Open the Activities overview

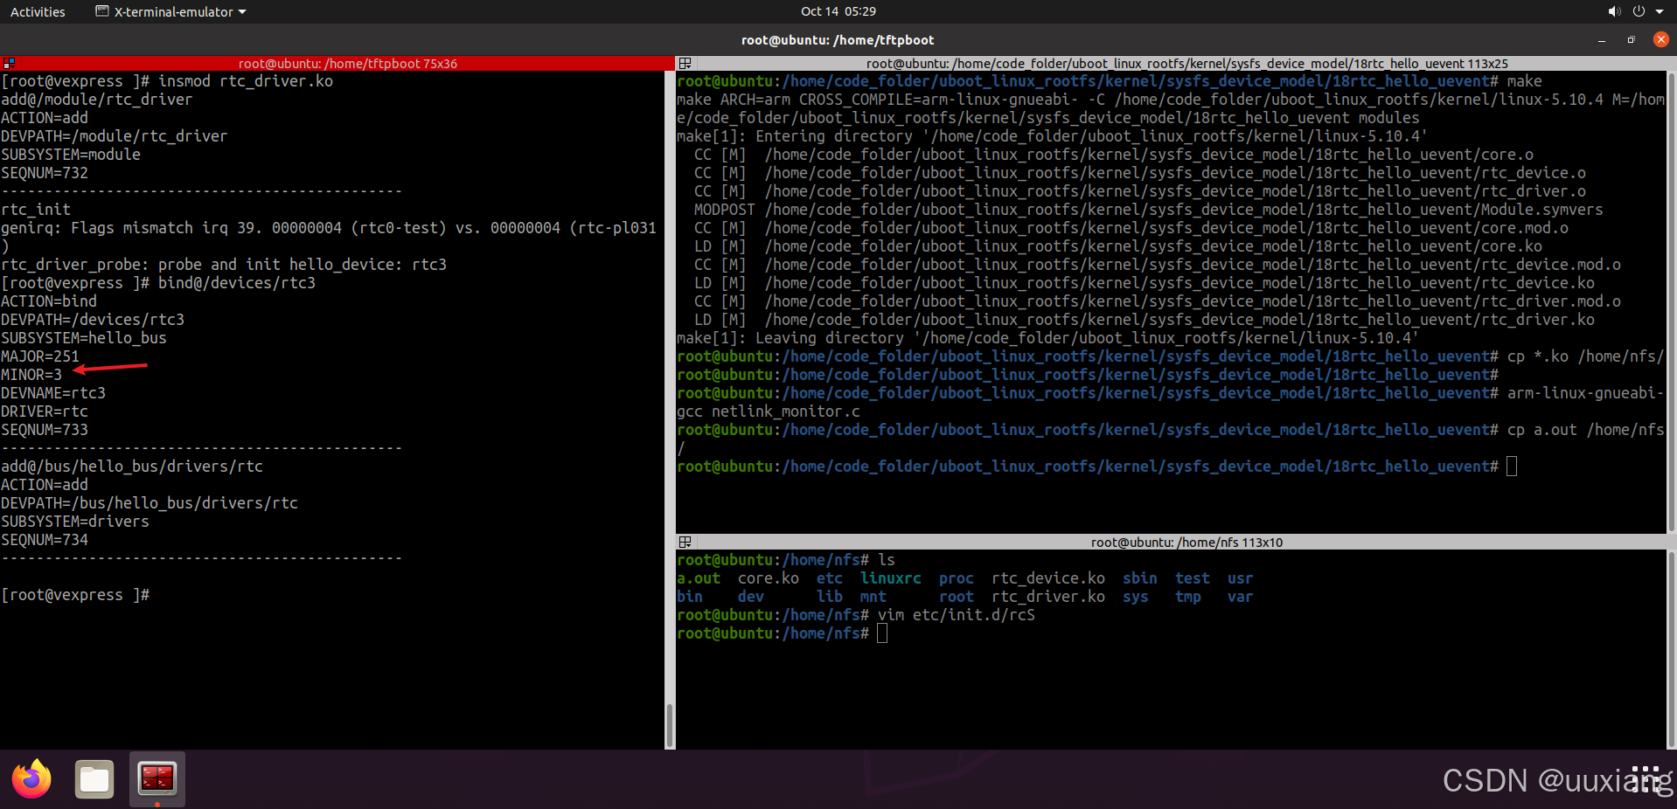click(x=38, y=11)
